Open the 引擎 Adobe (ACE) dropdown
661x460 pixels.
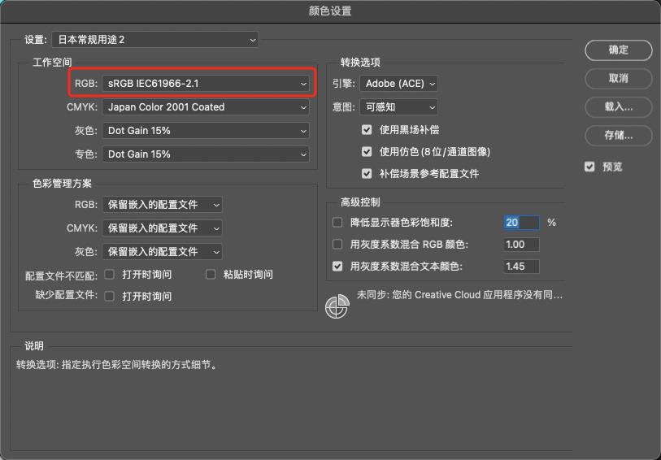pos(398,84)
